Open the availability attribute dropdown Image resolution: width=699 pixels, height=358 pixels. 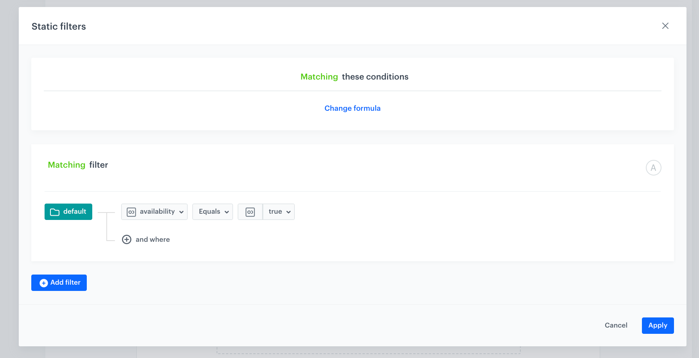pyautogui.click(x=154, y=211)
